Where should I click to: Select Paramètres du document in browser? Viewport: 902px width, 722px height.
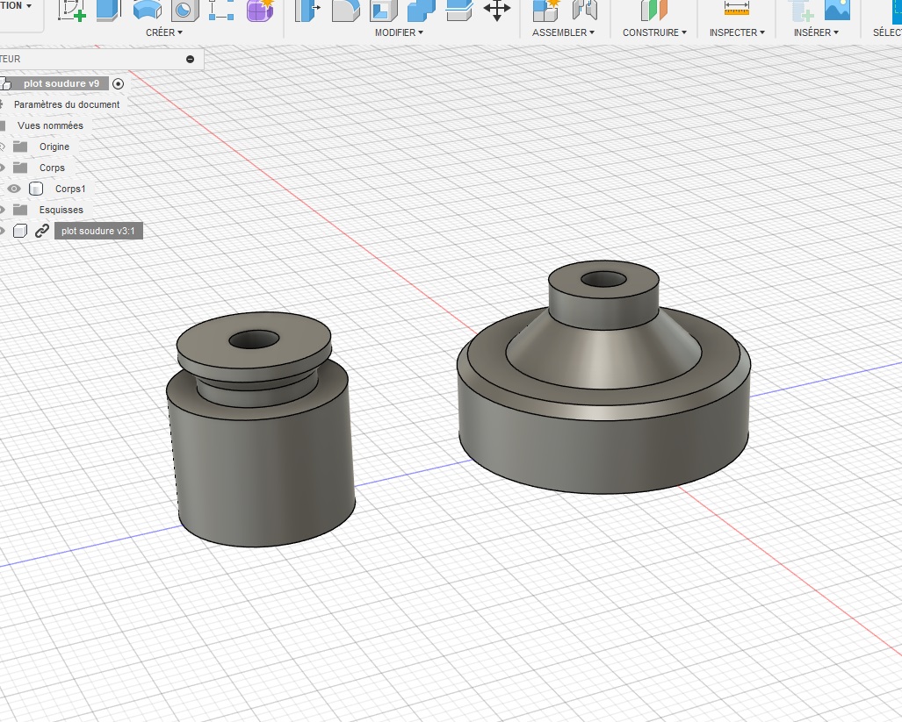(67, 104)
